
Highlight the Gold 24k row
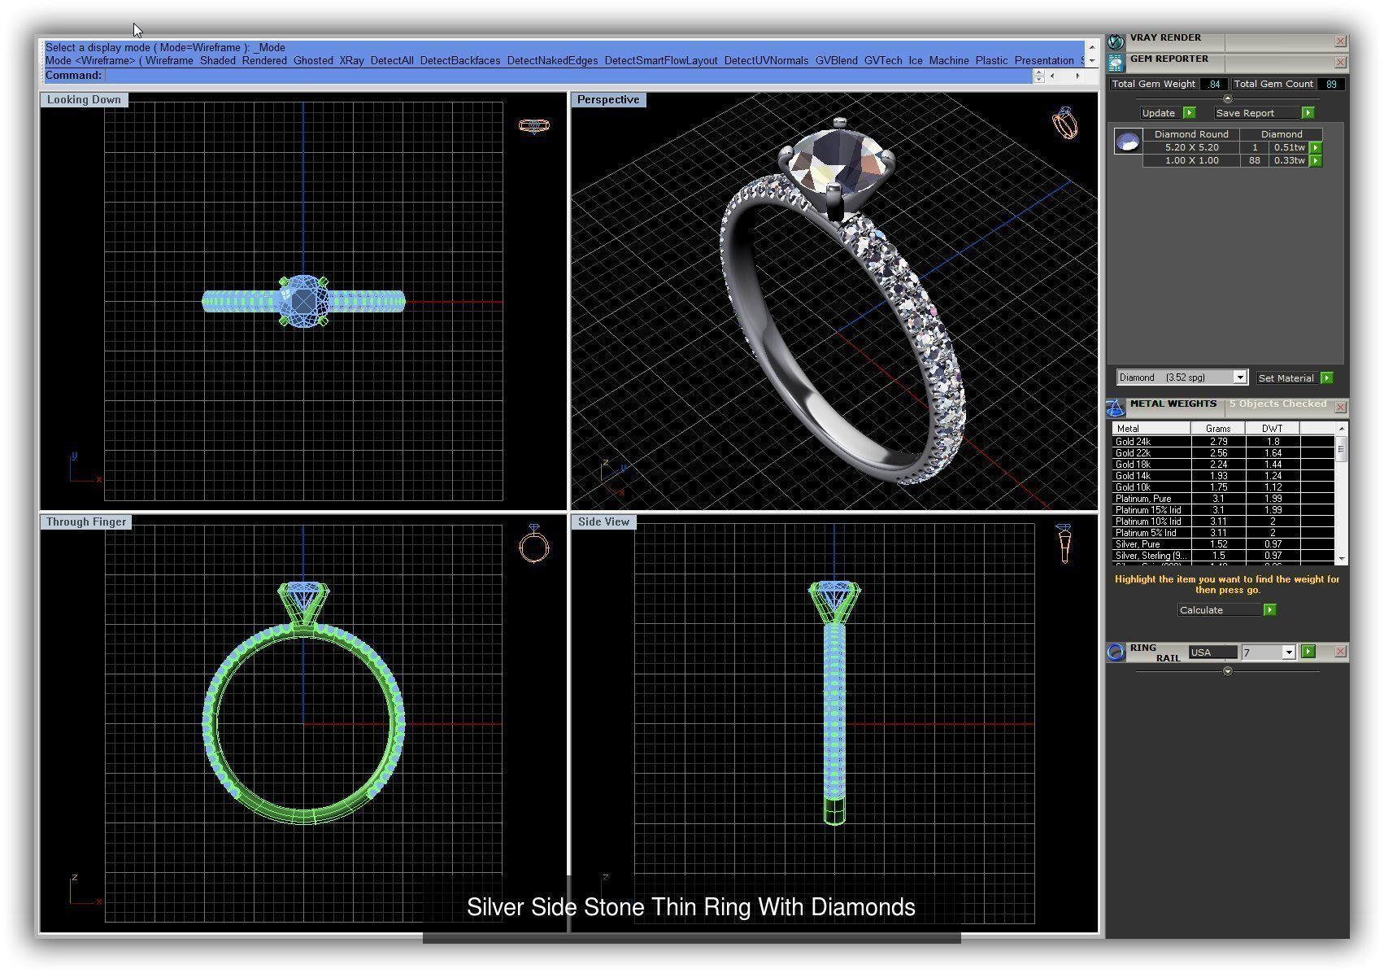(x=1224, y=442)
